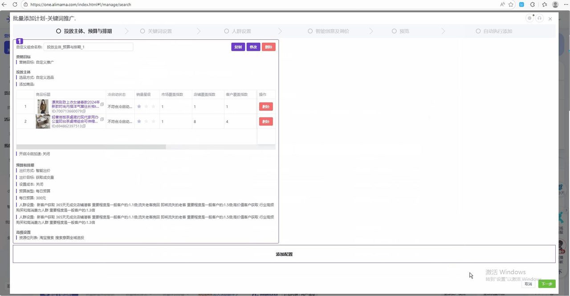
Task: Click 下一步 to proceed
Action: point(547,284)
